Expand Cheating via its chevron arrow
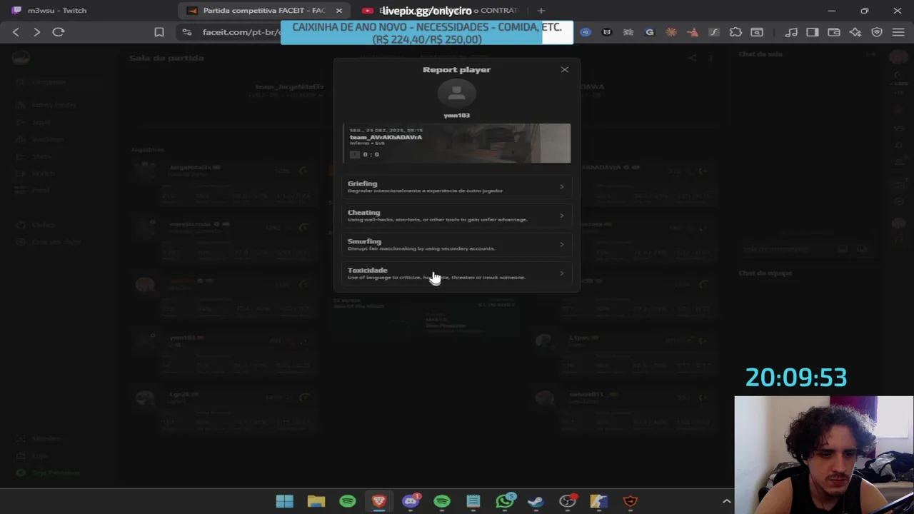Image resolution: width=914 pixels, height=514 pixels. click(x=561, y=216)
